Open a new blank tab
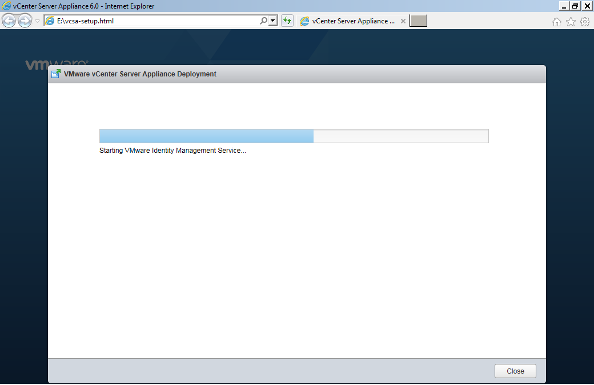Viewport: 594px width, 385px height. click(418, 21)
